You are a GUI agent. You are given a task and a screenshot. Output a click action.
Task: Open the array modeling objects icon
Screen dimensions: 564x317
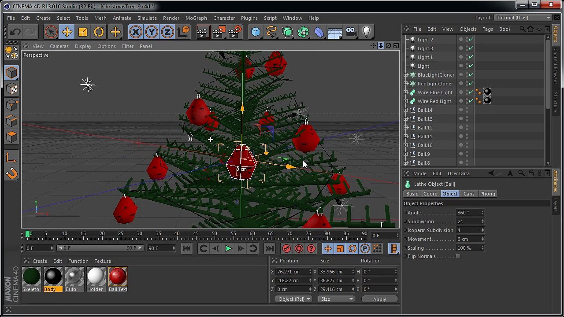pos(303,32)
